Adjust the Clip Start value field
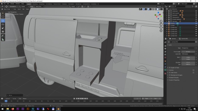This screenshot has width=198, height=111. click(x=188, y=62)
